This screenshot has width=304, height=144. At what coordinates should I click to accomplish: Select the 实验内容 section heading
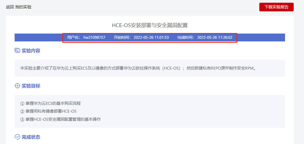coord(31,51)
